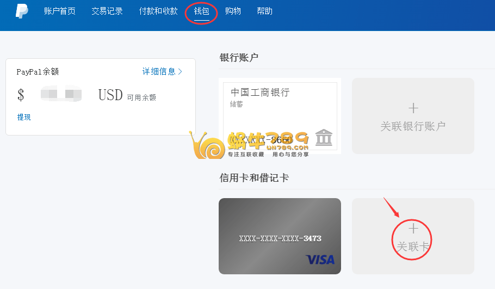Click the VISA logo on card
The image size is (495, 289).
pyautogui.click(x=320, y=260)
